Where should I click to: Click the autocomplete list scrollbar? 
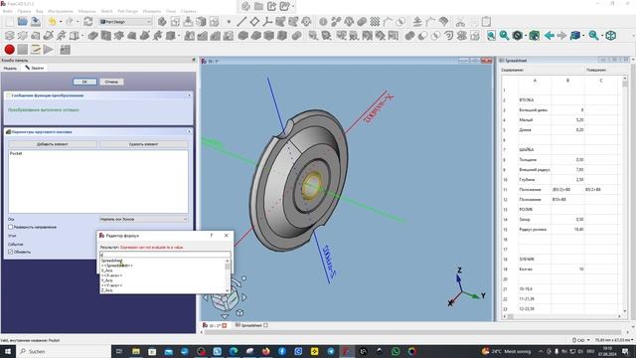(228, 275)
